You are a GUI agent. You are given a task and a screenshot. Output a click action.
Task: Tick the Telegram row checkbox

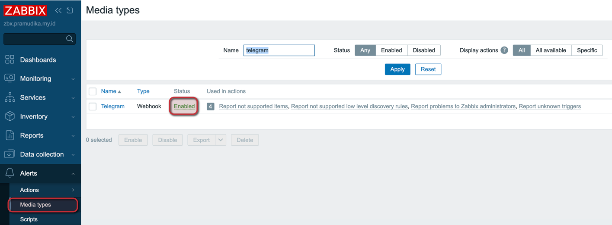click(92, 106)
